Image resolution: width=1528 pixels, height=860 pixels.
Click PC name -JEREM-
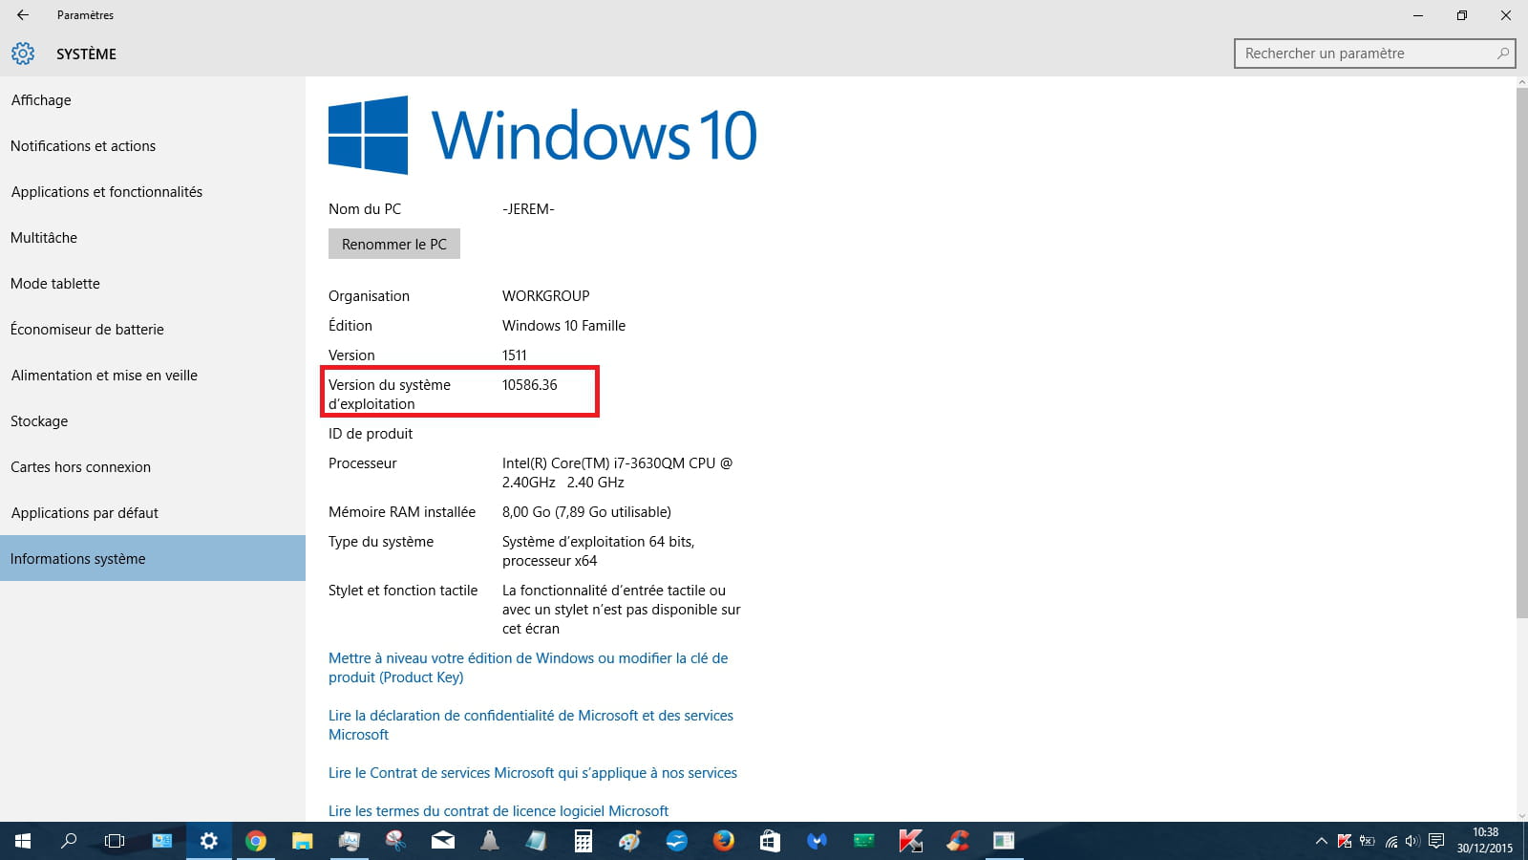[x=528, y=208]
